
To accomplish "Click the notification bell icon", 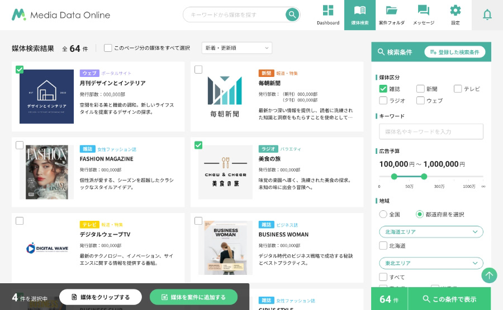I will pos(487,15).
